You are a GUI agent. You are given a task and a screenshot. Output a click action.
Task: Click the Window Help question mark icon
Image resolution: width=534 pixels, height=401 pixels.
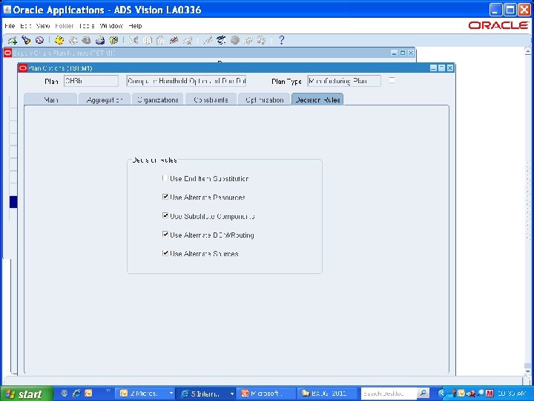coord(281,40)
